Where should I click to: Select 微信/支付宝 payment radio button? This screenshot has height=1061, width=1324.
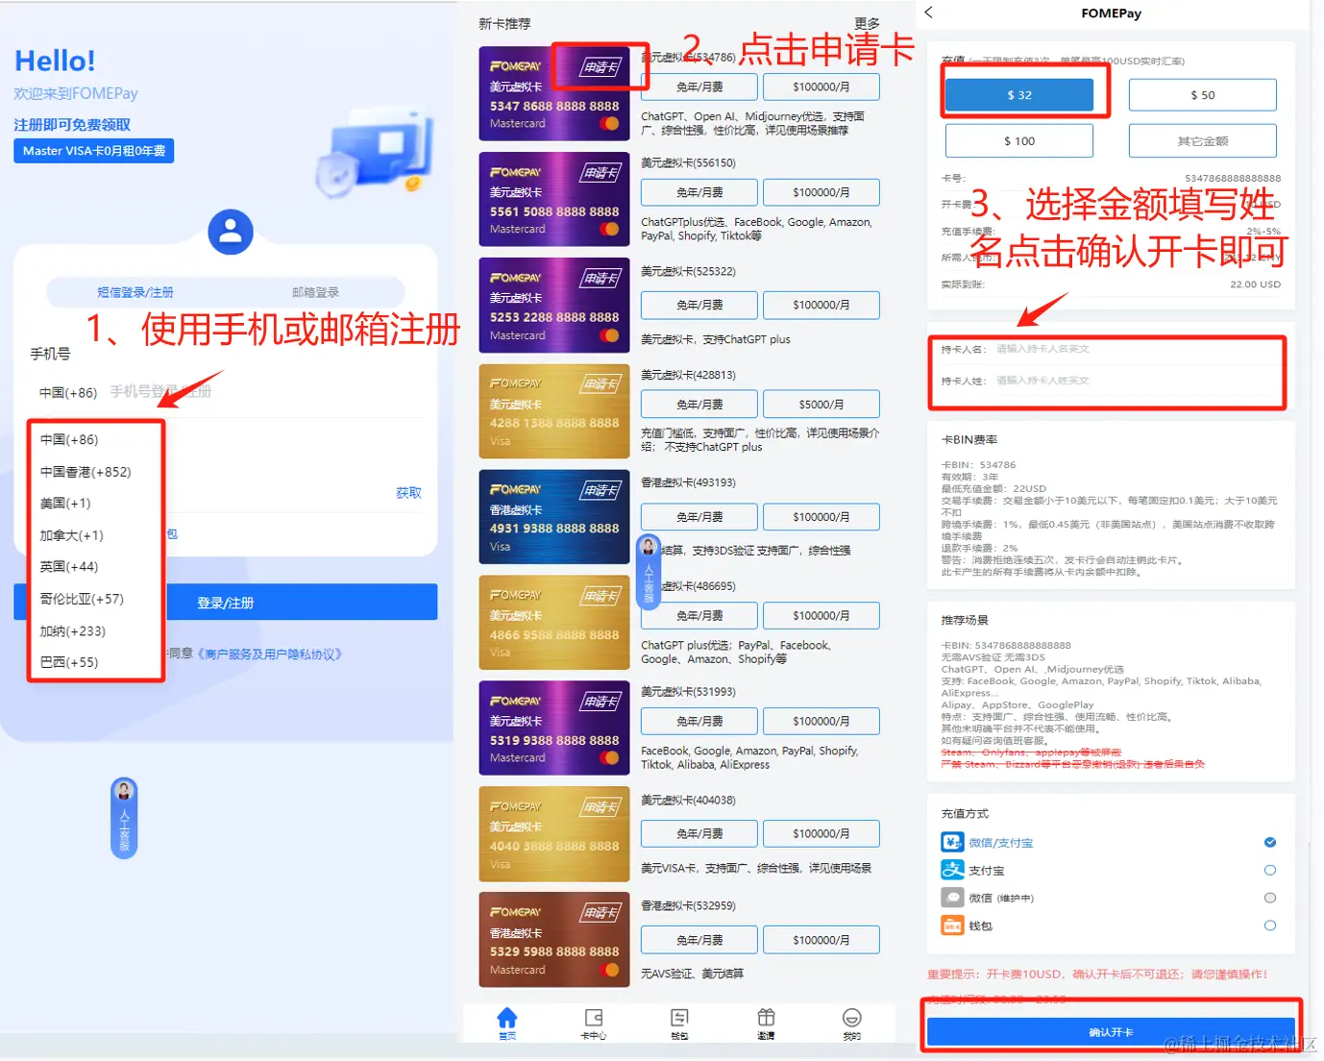pyautogui.click(x=1270, y=842)
